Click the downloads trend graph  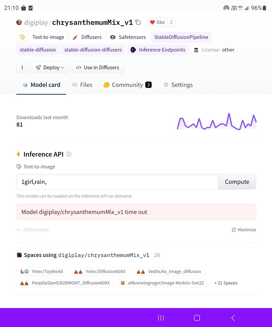click(x=216, y=122)
